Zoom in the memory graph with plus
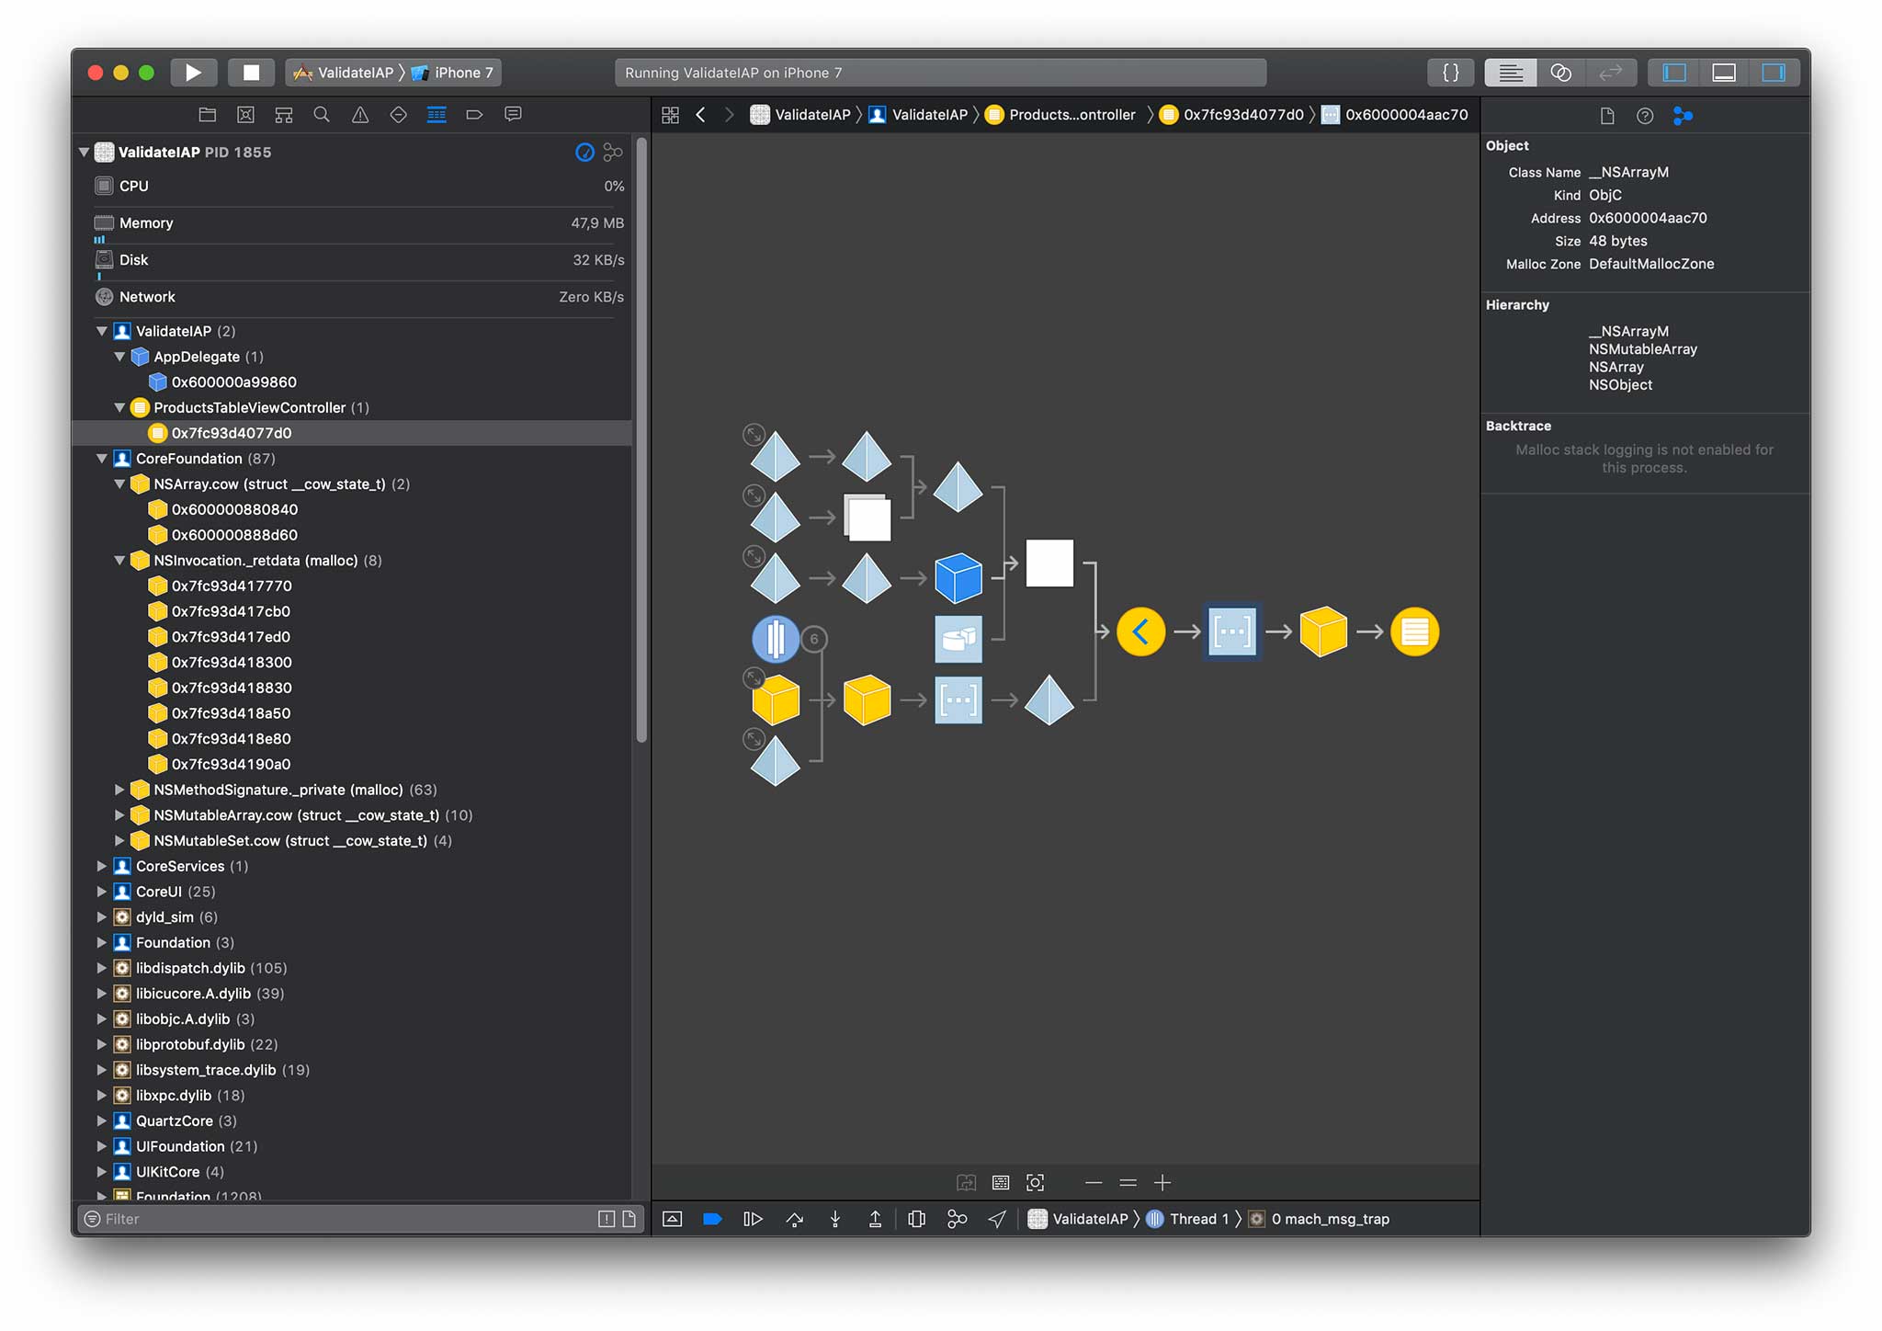This screenshot has height=1331, width=1882. click(1162, 1183)
